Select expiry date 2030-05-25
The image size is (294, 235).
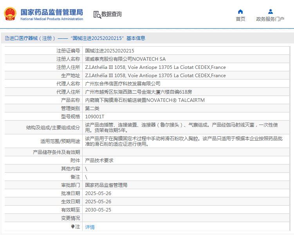point(98,210)
